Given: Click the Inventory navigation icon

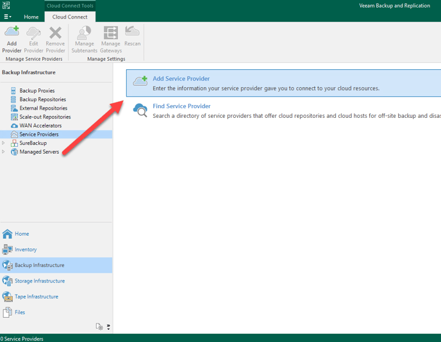Looking at the screenshot, I should (7, 250).
